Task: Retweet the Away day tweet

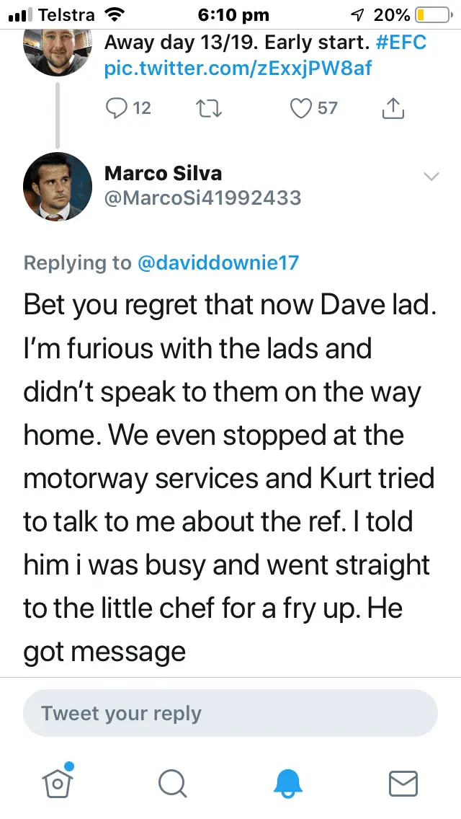Action: pyautogui.click(x=209, y=108)
